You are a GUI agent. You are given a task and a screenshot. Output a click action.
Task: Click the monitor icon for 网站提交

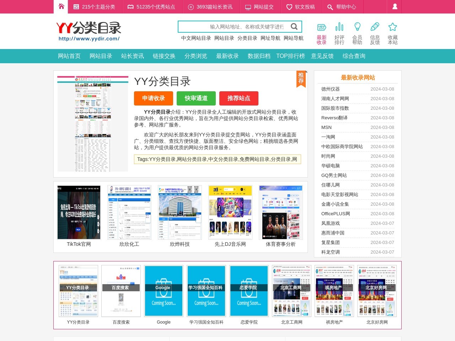click(248, 6)
